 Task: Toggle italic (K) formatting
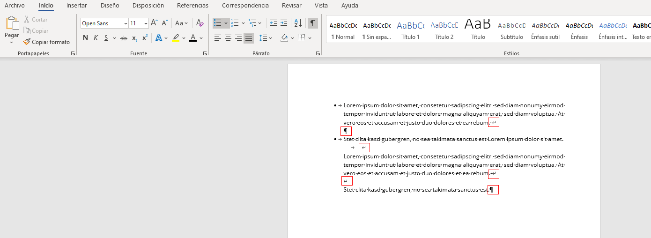[x=96, y=38]
